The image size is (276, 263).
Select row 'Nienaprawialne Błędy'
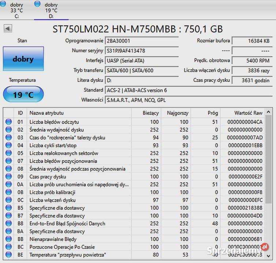pos(134,239)
